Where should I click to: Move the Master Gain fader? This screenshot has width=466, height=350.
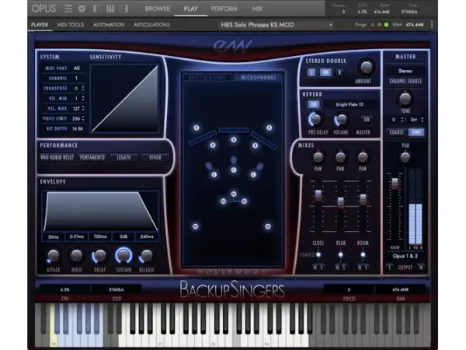[395, 184]
